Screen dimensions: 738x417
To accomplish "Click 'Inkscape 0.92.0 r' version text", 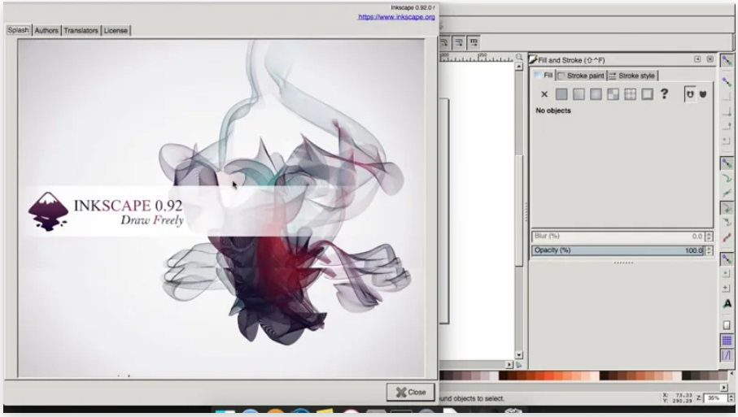I will [413, 7].
